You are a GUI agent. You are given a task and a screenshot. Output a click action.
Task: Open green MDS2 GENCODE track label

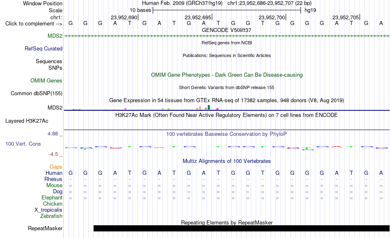pos(55,36)
